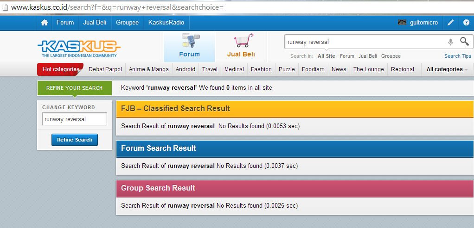474x228 pixels.
Task: Click the Jual Beli shopping cart icon
Action: click(243, 41)
